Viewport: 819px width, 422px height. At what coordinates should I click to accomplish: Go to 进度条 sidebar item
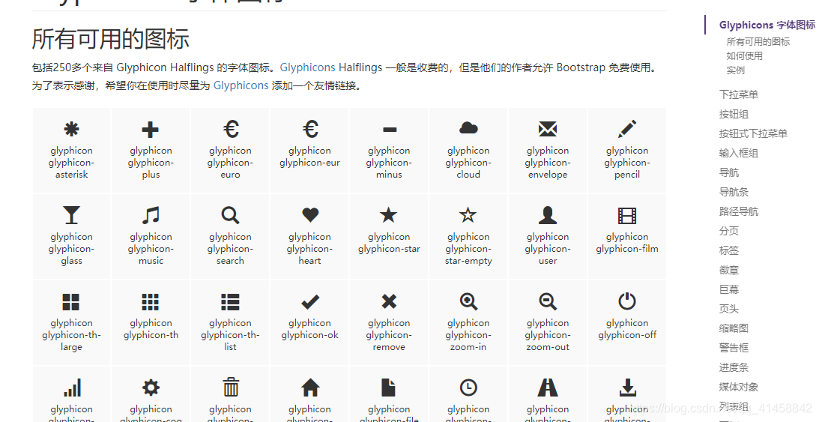[x=734, y=368]
